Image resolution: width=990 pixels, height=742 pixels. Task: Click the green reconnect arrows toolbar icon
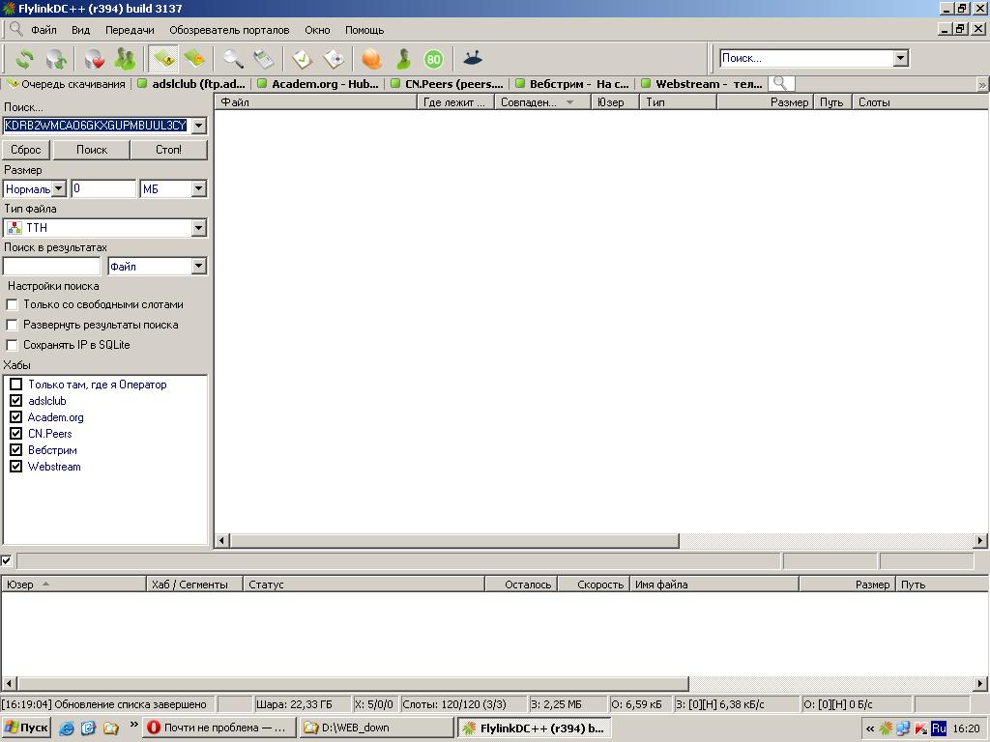[x=24, y=59]
